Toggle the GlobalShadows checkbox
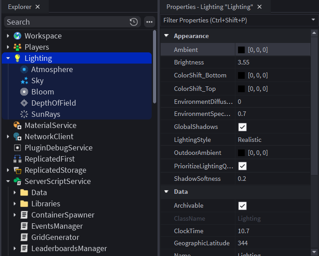 (x=242, y=127)
